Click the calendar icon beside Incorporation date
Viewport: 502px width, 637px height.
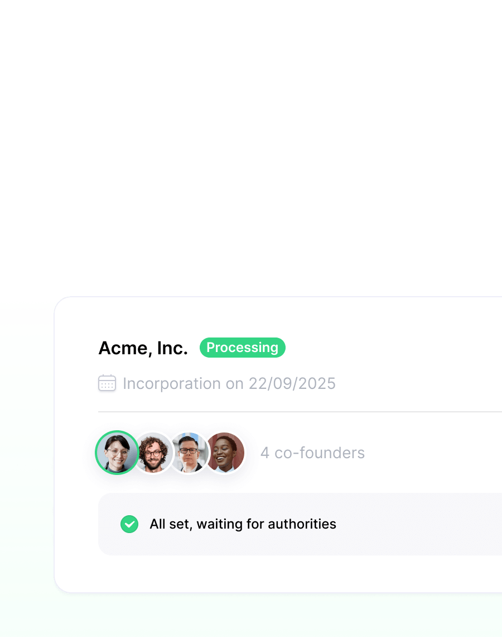point(107,383)
